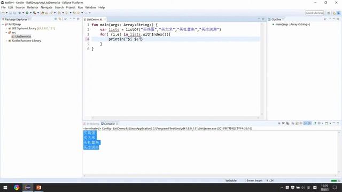This screenshot has height=192, width=342.
Task: Open Chrome from the taskbar
Action: 17,187
